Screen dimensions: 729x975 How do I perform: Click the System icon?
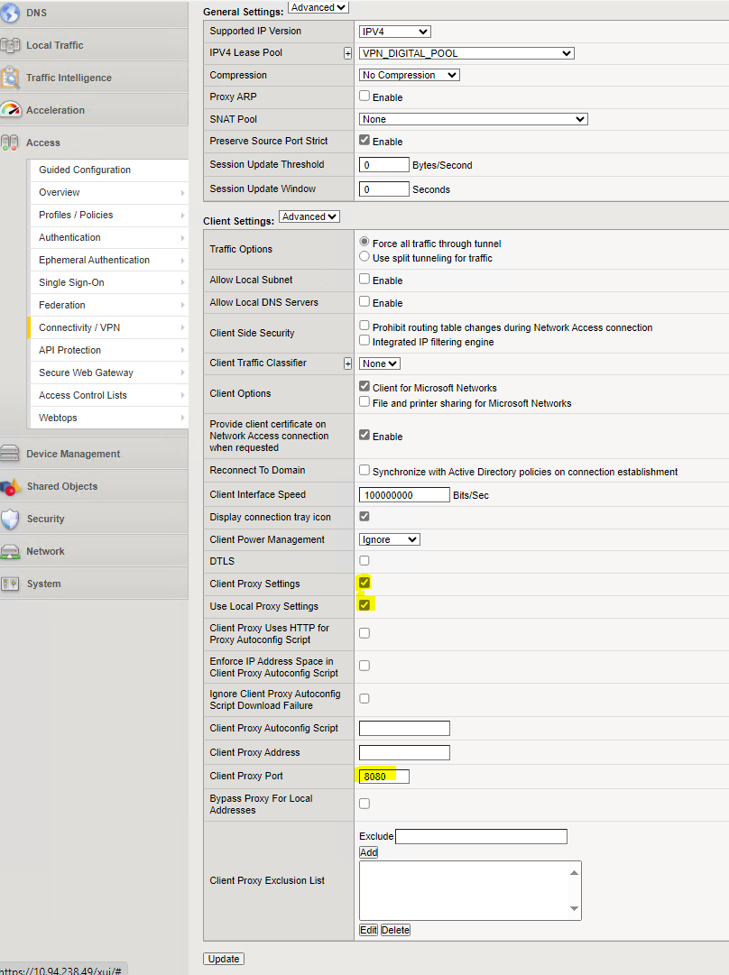click(x=10, y=584)
